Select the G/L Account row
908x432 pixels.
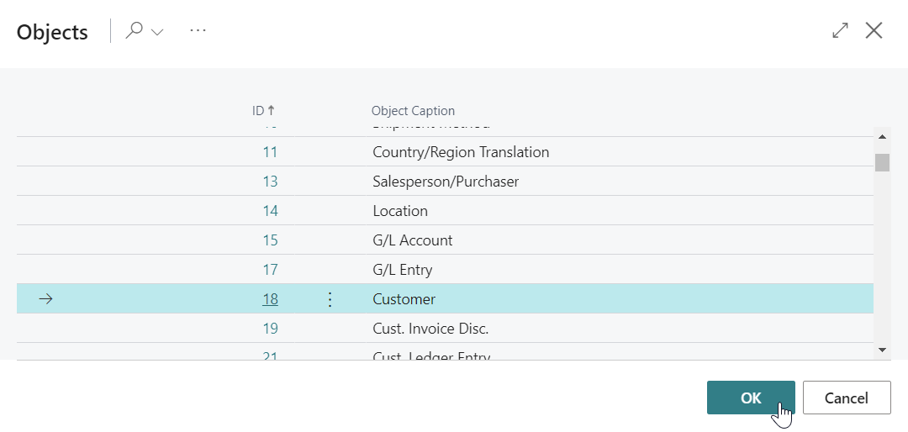413,240
